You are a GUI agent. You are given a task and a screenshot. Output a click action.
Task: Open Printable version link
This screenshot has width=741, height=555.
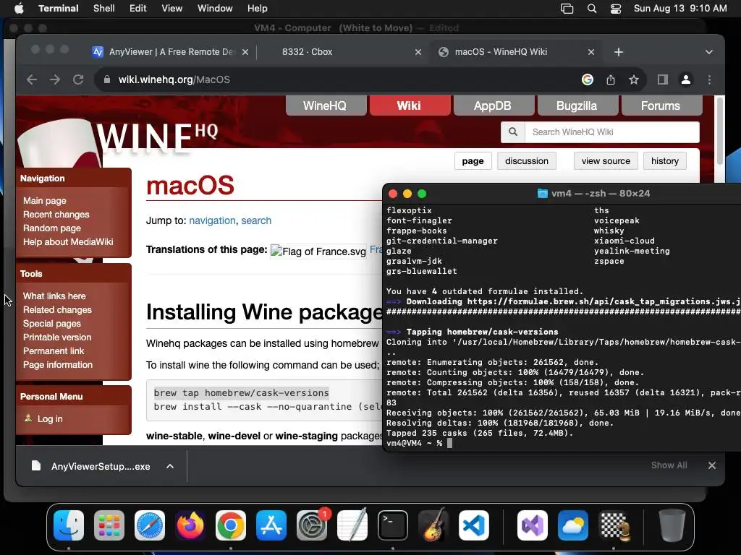(x=57, y=337)
